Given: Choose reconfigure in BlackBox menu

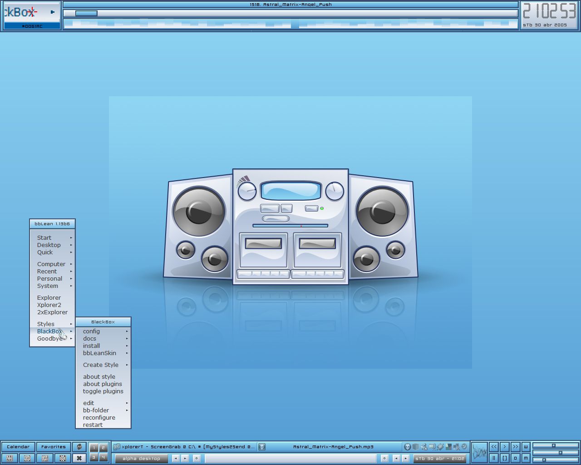Looking at the screenshot, I should (103, 417).
